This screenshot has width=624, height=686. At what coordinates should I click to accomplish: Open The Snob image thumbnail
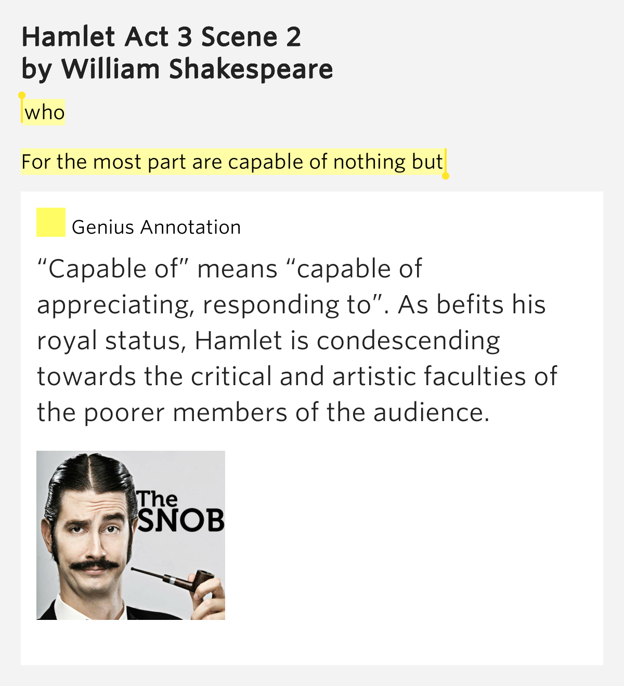click(x=131, y=535)
